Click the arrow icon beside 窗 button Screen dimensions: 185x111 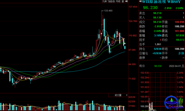[126, 1]
